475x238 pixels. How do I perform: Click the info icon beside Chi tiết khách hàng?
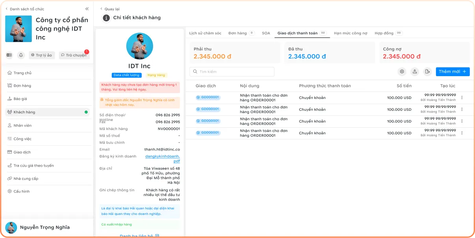pos(106,18)
